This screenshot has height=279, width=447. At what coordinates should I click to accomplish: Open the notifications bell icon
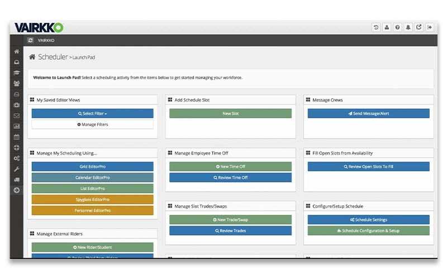coord(408,27)
